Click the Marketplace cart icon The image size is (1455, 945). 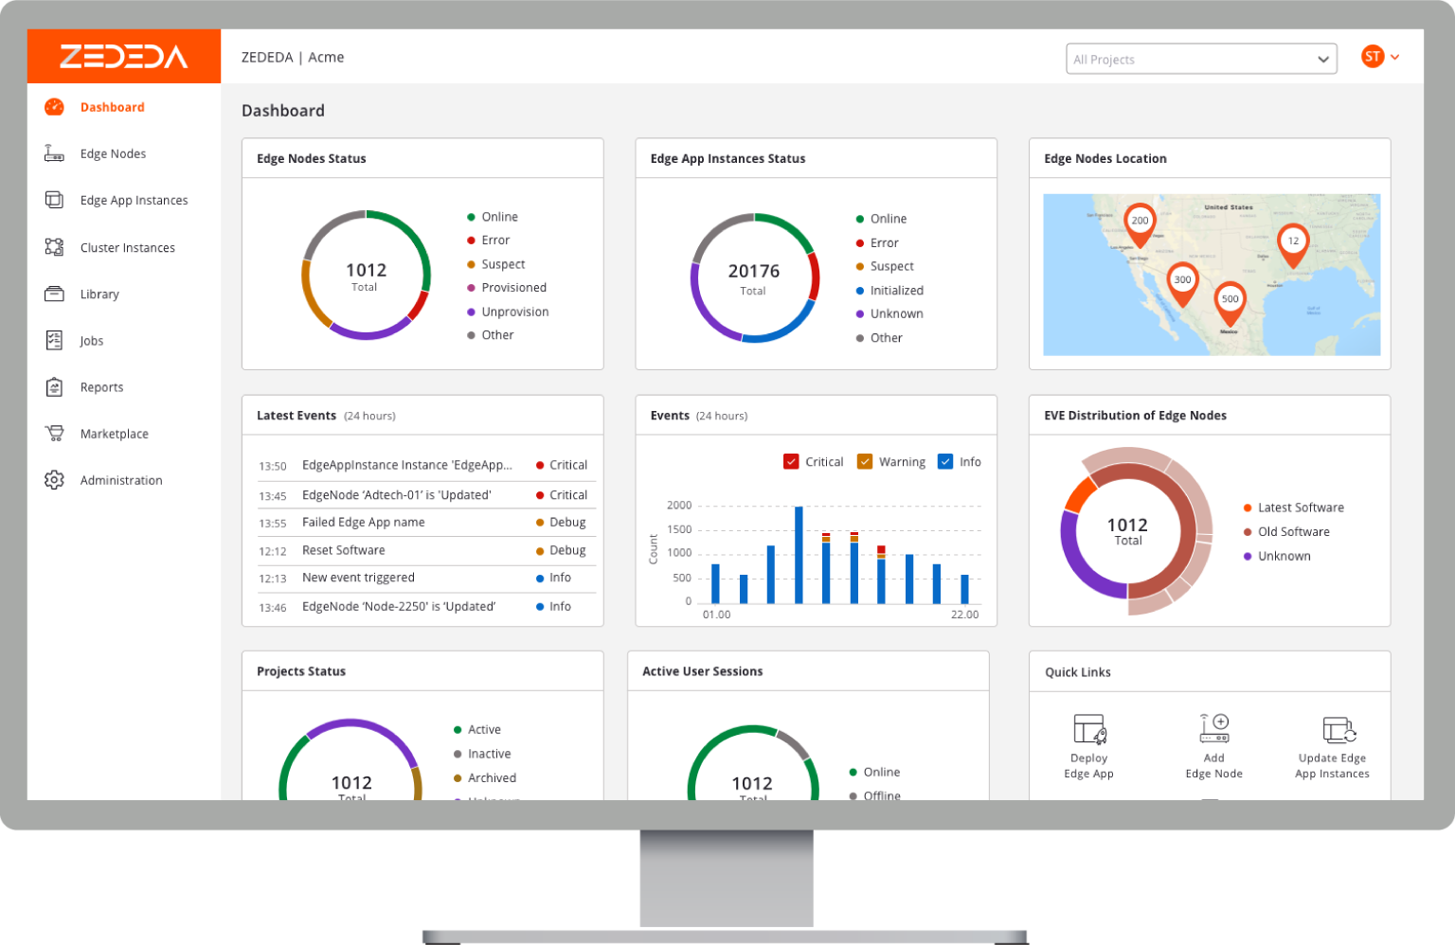pyautogui.click(x=54, y=434)
